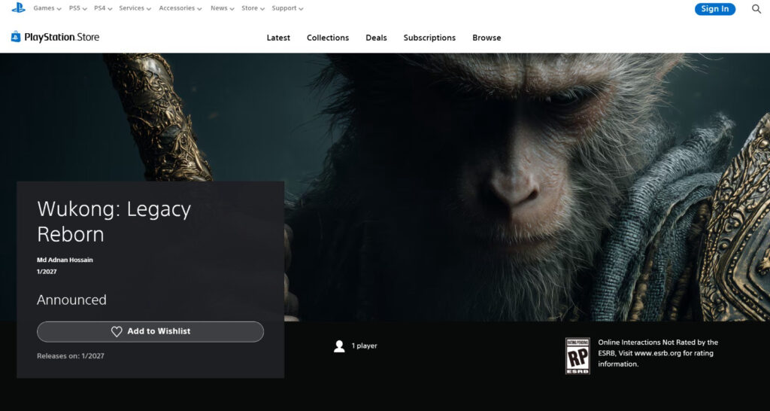Screen dimensions: 770x411
Task: Expand the News dropdown menu
Action: coord(222,8)
